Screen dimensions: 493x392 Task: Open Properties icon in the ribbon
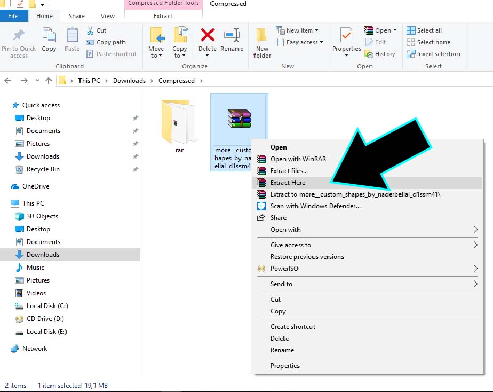(x=346, y=36)
